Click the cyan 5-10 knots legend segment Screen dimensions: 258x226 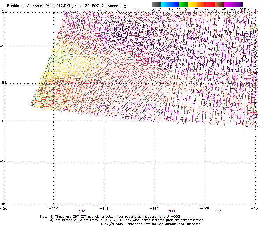click(x=165, y=4)
